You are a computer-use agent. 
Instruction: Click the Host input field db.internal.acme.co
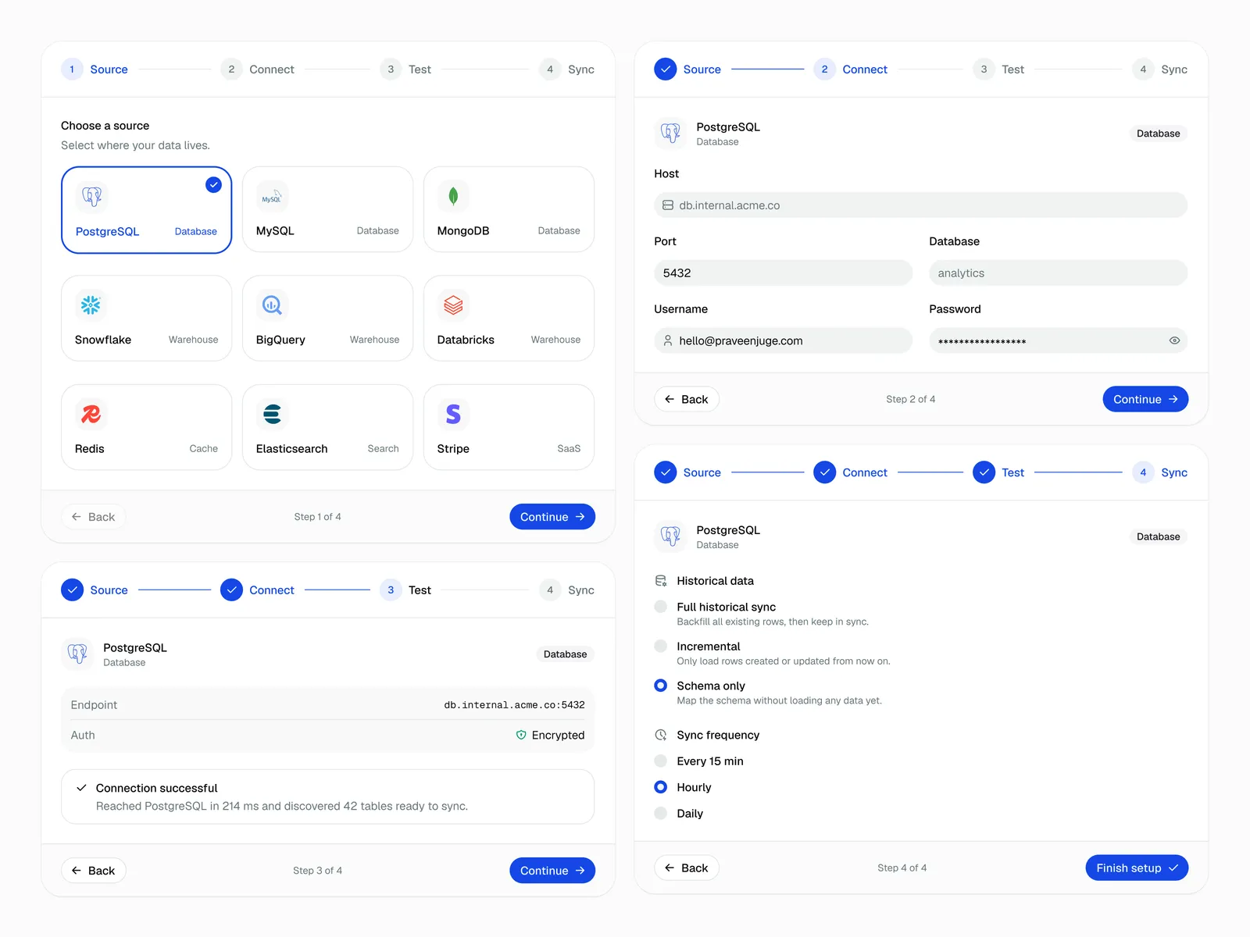[x=920, y=205]
